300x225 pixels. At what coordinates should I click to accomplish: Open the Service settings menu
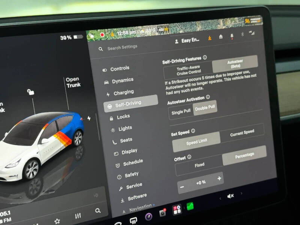(130, 186)
